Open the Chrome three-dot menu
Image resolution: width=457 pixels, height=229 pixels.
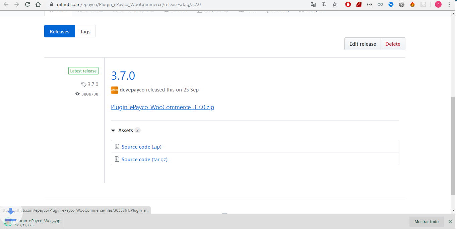point(449,4)
